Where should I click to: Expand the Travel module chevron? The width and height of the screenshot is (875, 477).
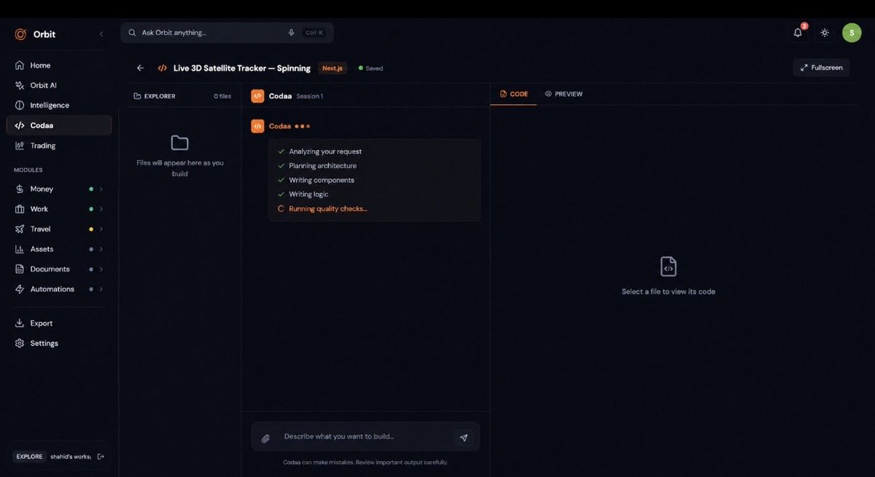(x=101, y=229)
